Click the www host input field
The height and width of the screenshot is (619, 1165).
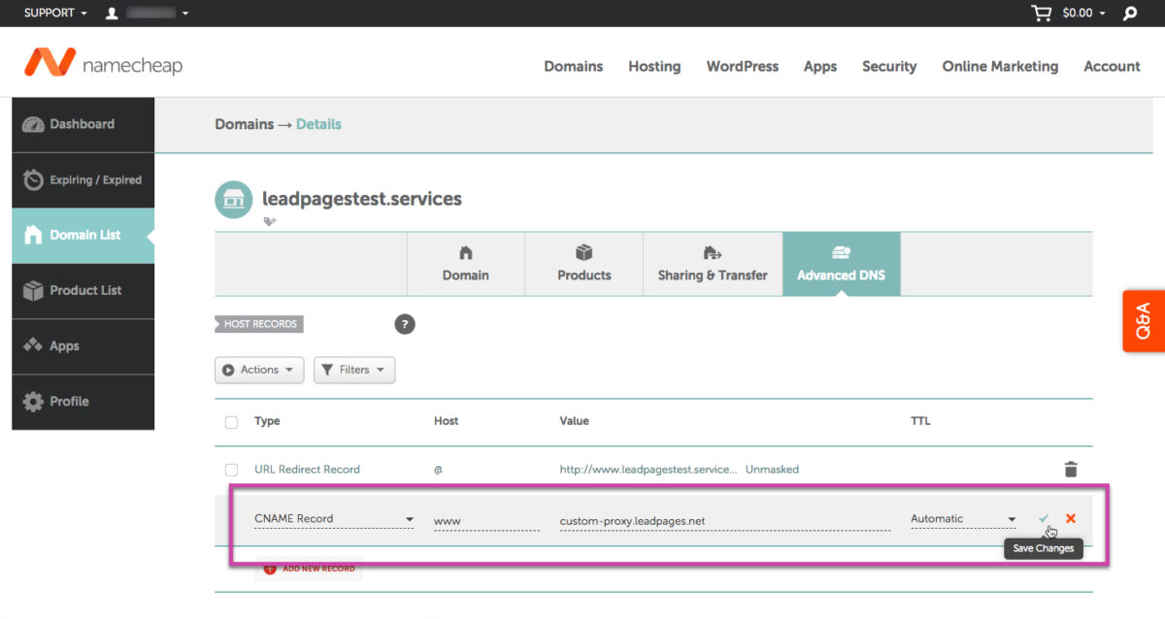tap(486, 520)
